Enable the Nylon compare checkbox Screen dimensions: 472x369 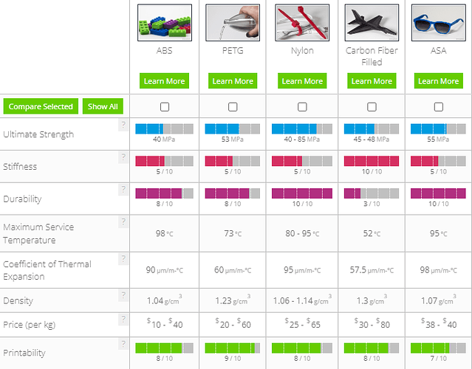pyautogui.click(x=302, y=106)
